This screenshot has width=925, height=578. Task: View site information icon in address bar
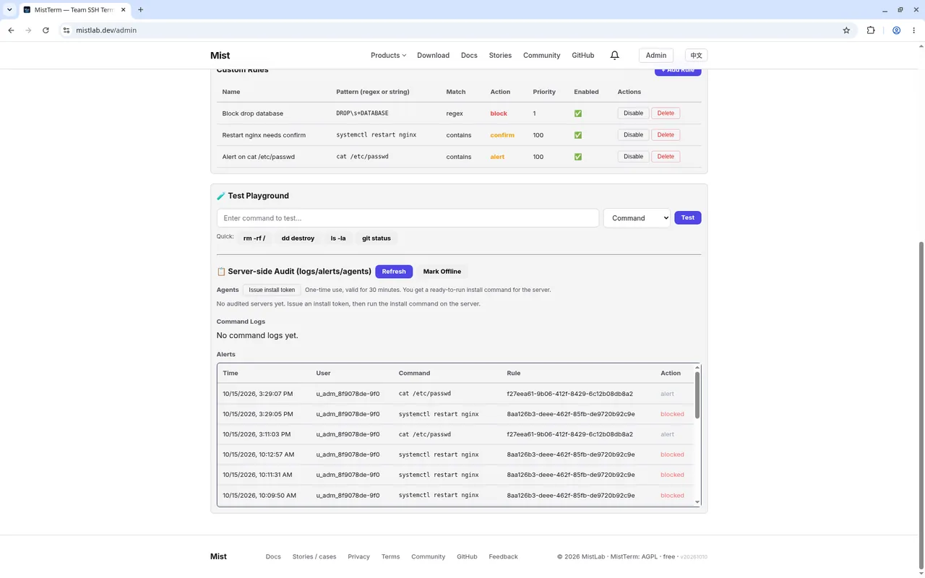(66, 30)
